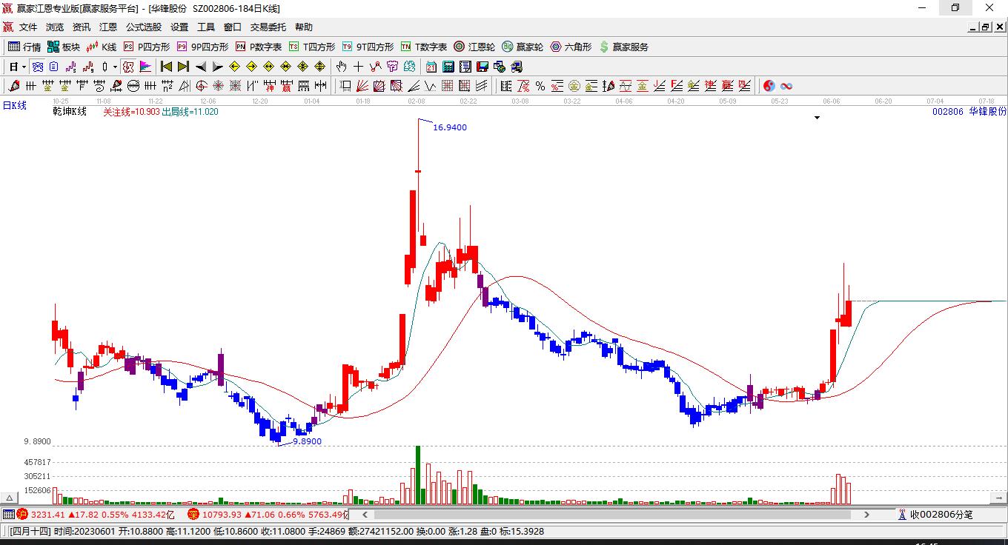Image resolution: width=1008 pixels, height=545 pixels.
Task: Click the 002806 华锋股份 stock name
Action: (969, 112)
